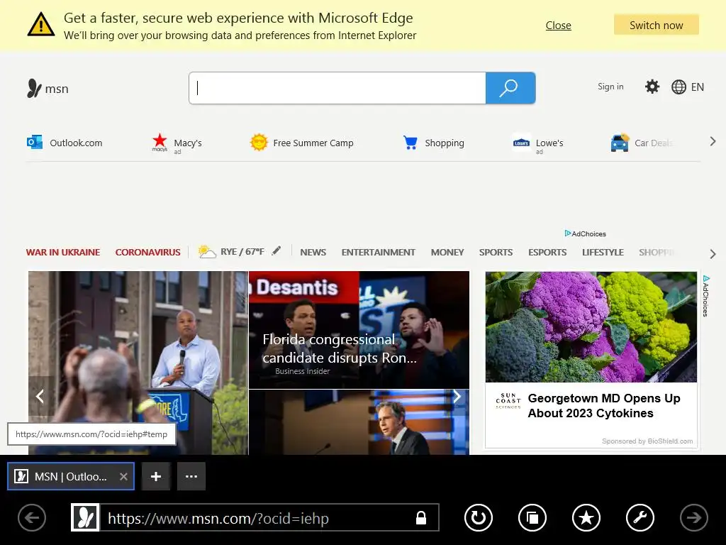Screen dimensions: 726x545
Task: Open CORONAVIRUS section
Action: (147, 252)
